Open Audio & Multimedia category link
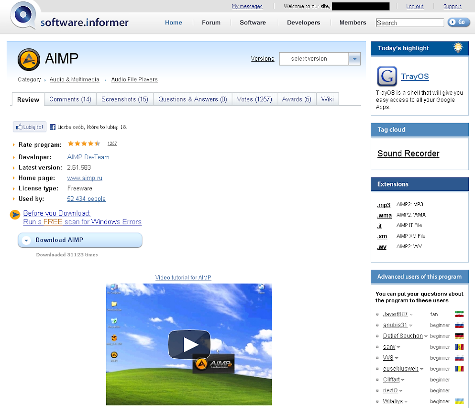This screenshot has width=475, height=408. point(75,79)
